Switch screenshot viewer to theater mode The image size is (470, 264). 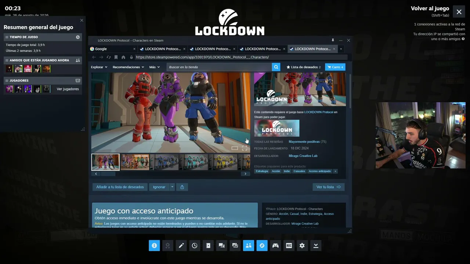click(x=235, y=148)
